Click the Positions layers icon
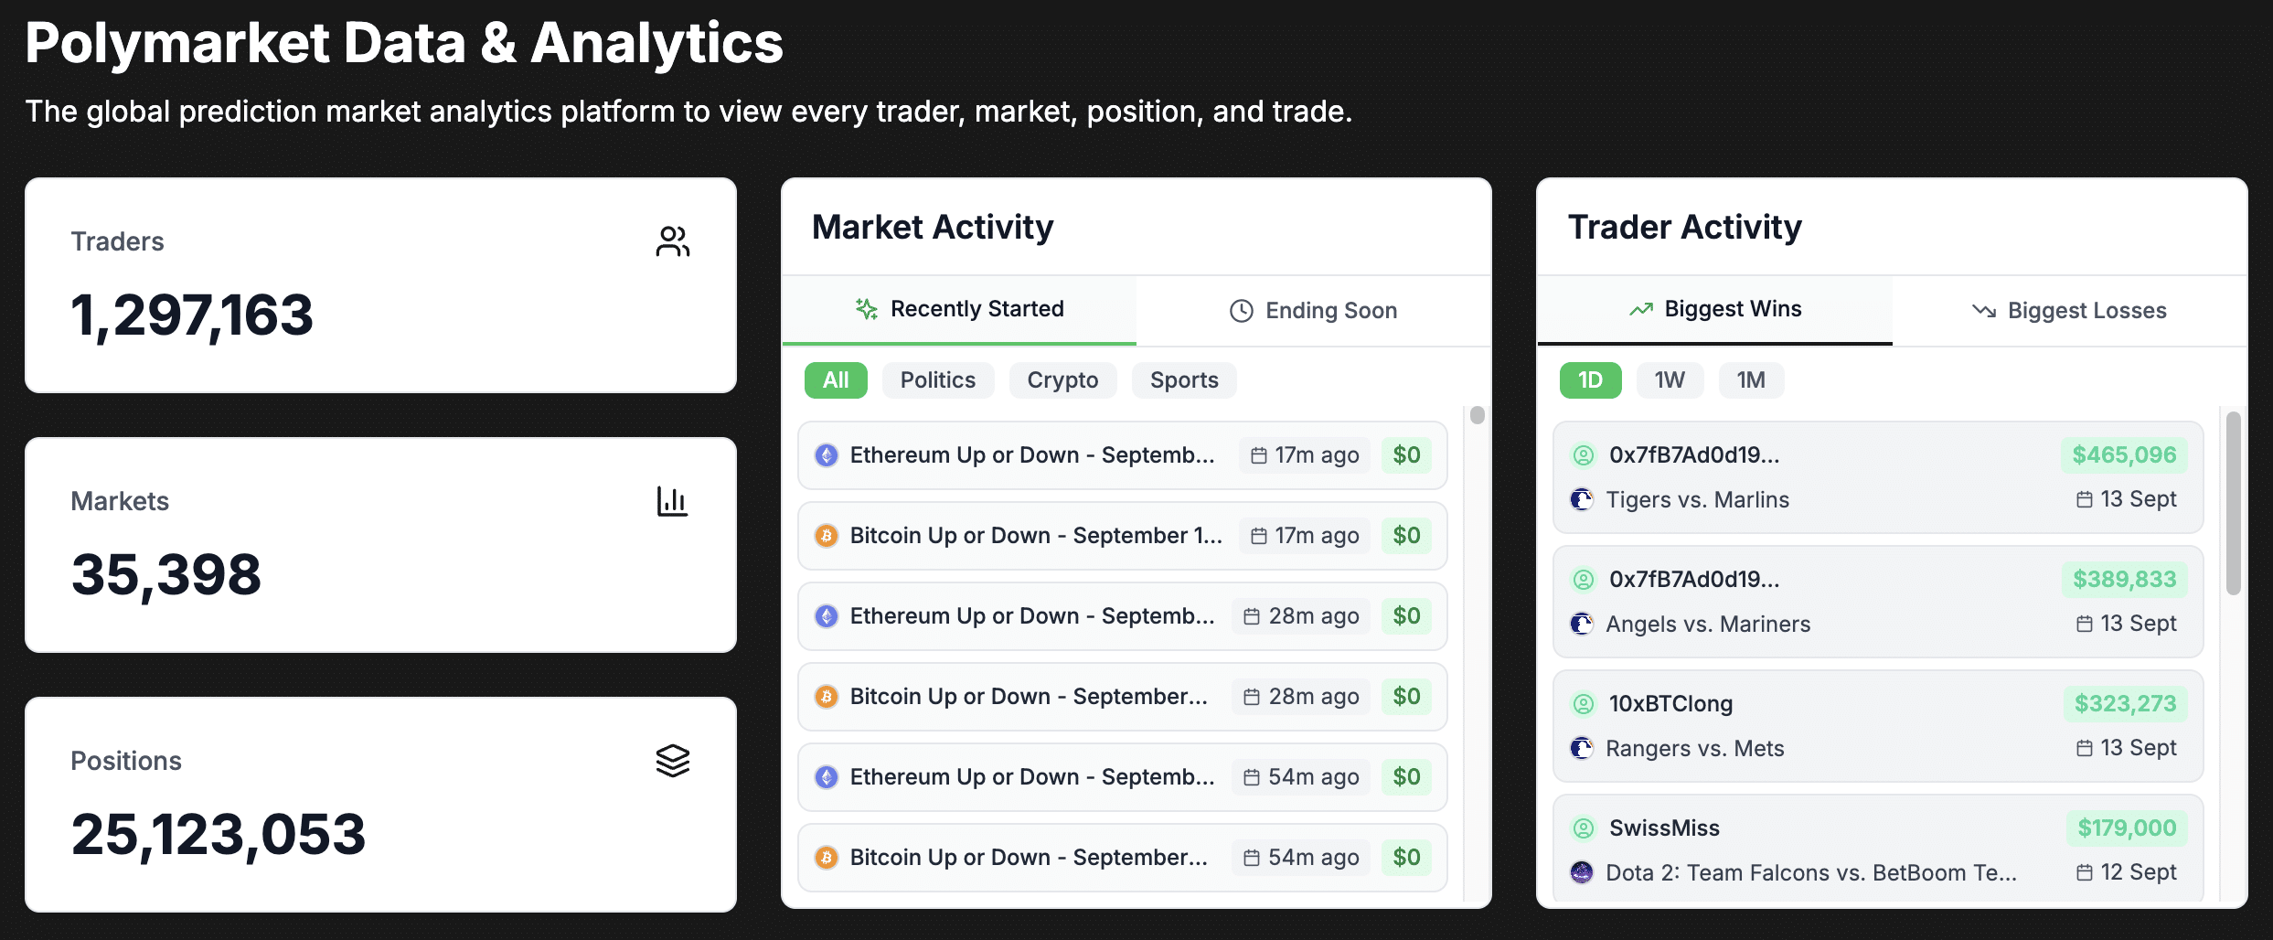 click(x=672, y=761)
